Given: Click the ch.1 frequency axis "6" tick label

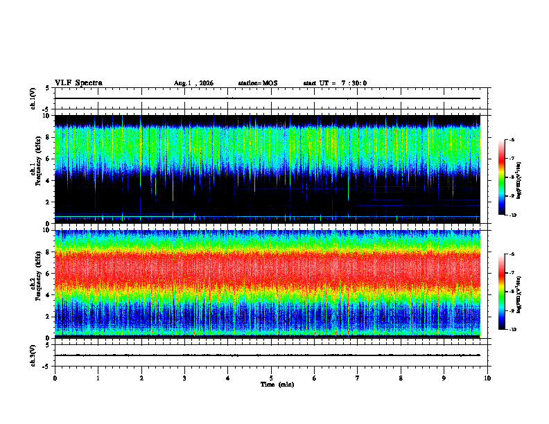Looking at the screenshot, I should [x=49, y=159].
